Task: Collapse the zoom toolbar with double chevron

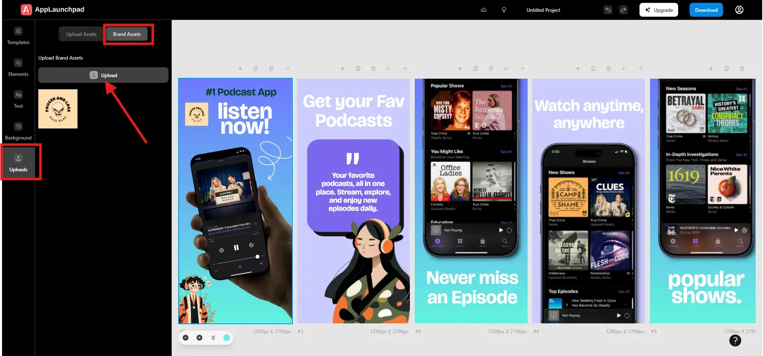Action: (213, 338)
